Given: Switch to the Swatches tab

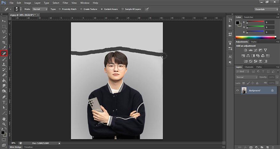Looking at the screenshot, I should [x=248, y=17].
